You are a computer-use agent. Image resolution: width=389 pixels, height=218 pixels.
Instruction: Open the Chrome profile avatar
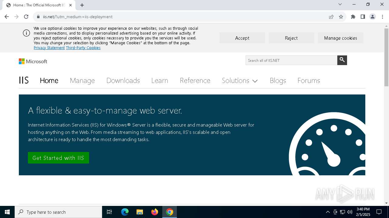(x=373, y=17)
